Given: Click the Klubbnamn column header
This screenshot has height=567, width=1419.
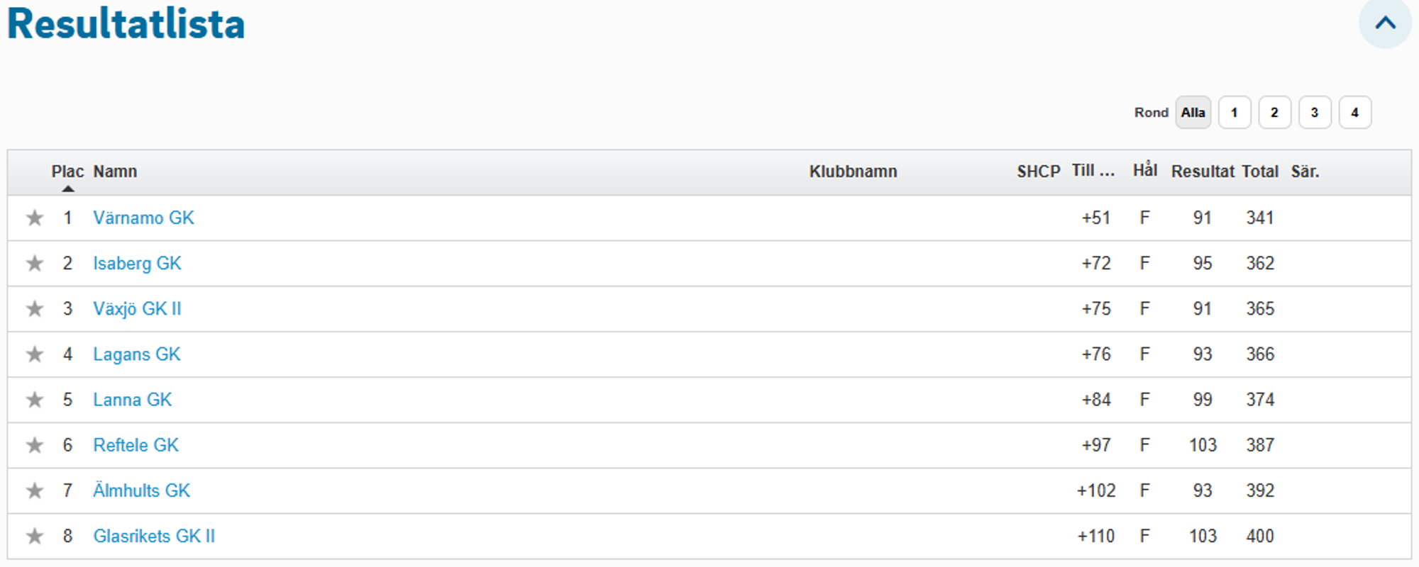Looking at the screenshot, I should (853, 172).
